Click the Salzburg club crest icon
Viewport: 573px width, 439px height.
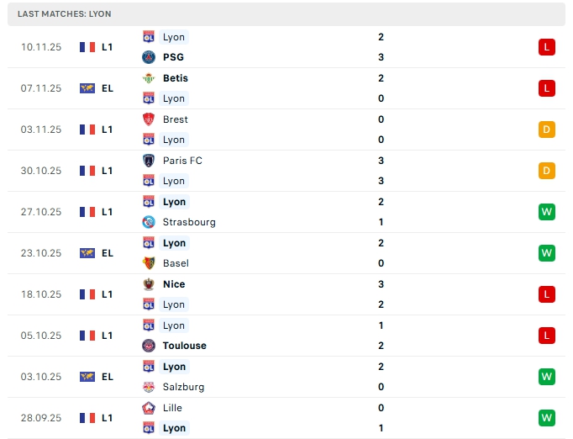(x=149, y=387)
